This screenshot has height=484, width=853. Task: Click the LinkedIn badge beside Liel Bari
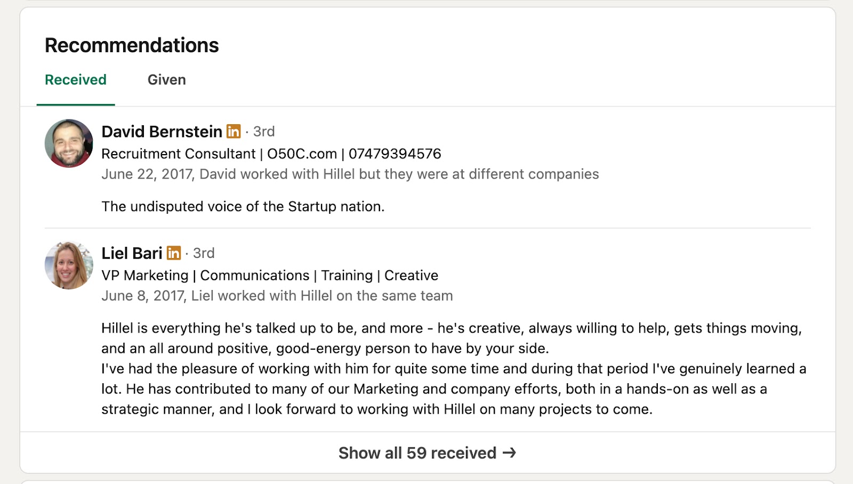[x=174, y=253]
